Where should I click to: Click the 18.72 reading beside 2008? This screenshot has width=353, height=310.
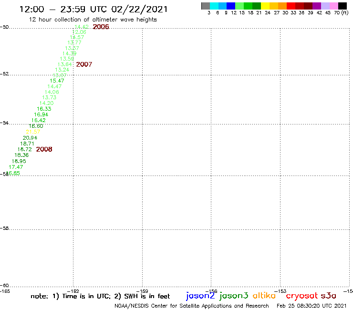point(25,149)
